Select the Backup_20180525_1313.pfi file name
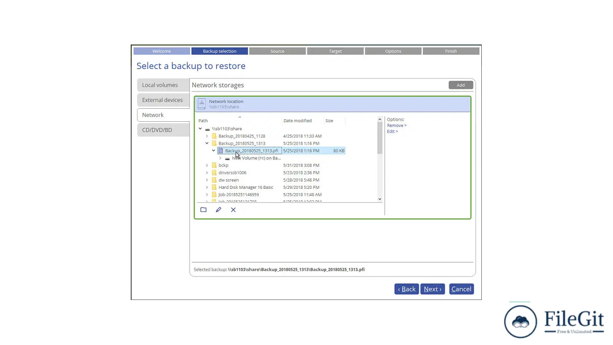The width and height of the screenshot is (613, 345). click(251, 151)
